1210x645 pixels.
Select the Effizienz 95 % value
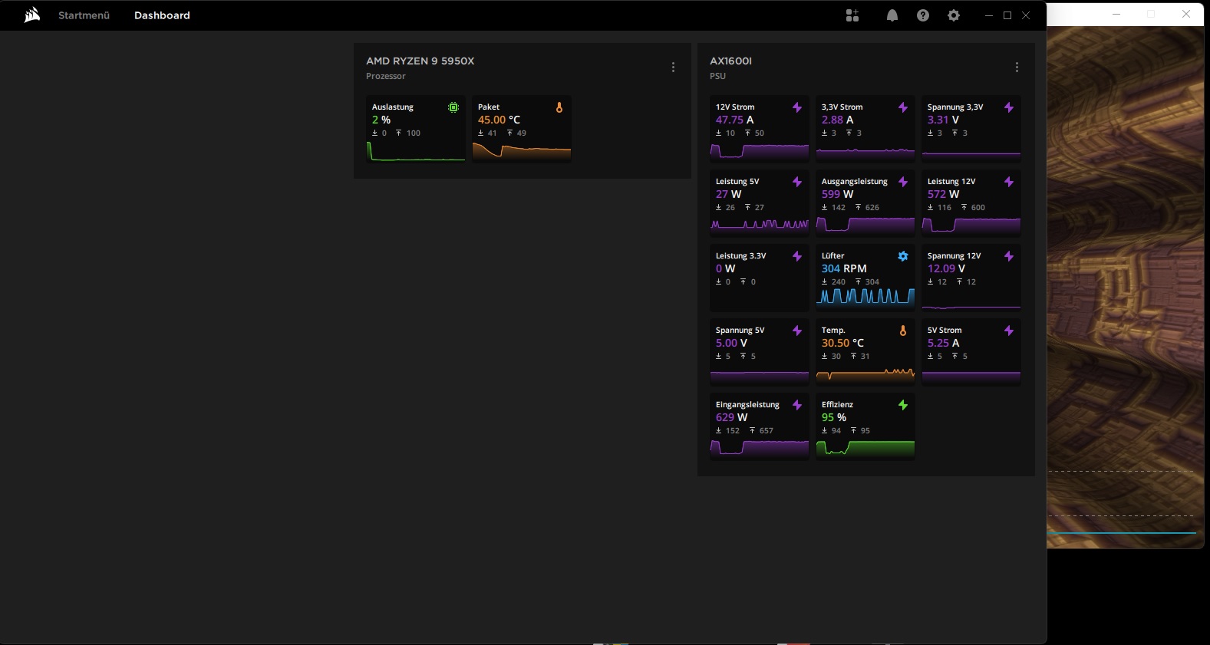834,417
